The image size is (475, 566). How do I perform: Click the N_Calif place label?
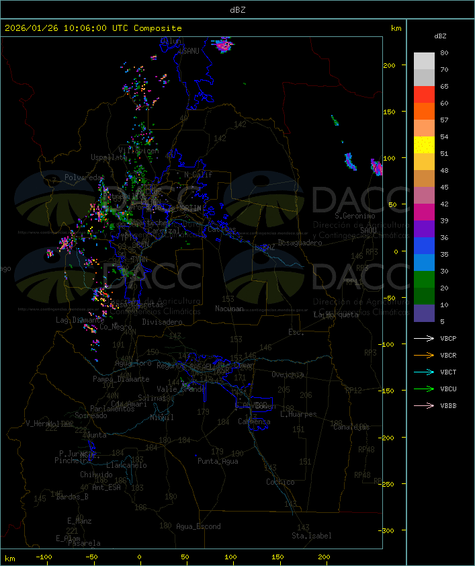coord(198,175)
